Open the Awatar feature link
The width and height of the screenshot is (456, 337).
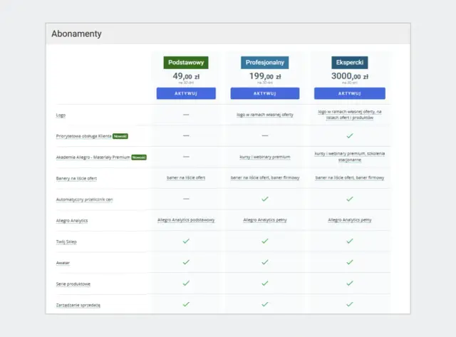[x=63, y=263]
